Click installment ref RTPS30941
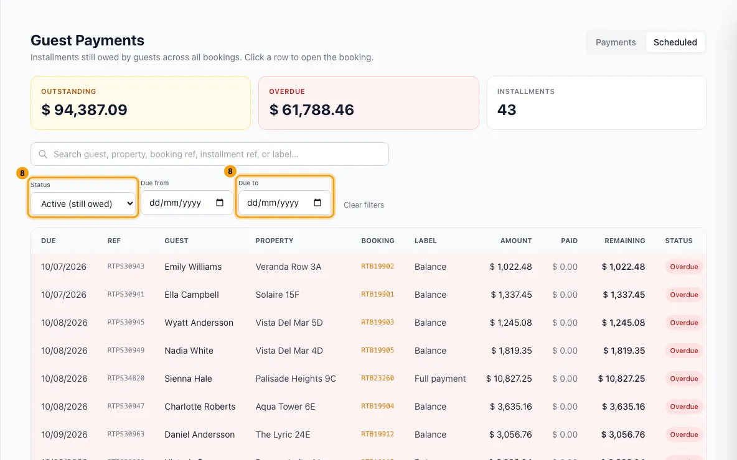Image resolution: width=737 pixels, height=460 pixels. click(126, 294)
